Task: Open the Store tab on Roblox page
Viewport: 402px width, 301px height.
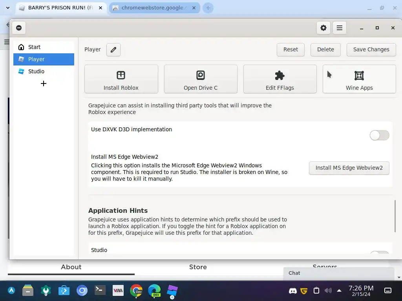Action: pyautogui.click(x=198, y=267)
